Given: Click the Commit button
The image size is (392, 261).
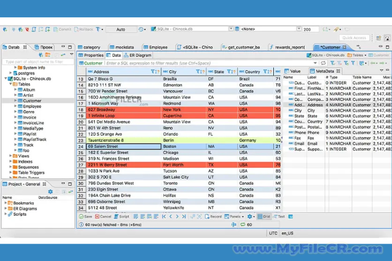Looking at the screenshot, I should click(62, 29).
